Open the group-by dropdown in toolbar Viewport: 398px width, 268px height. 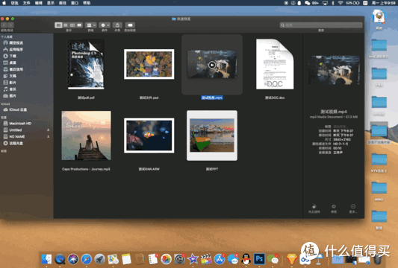pyautogui.click(x=91, y=25)
